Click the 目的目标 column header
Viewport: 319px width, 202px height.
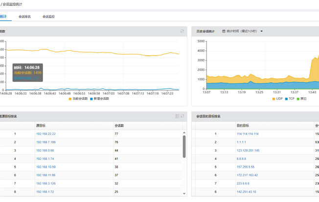click(x=243, y=125)
